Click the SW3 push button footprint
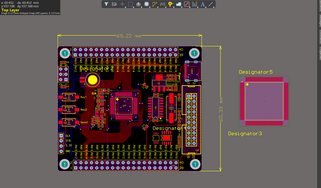The image size is (321, 188). [x=68, y=110]
